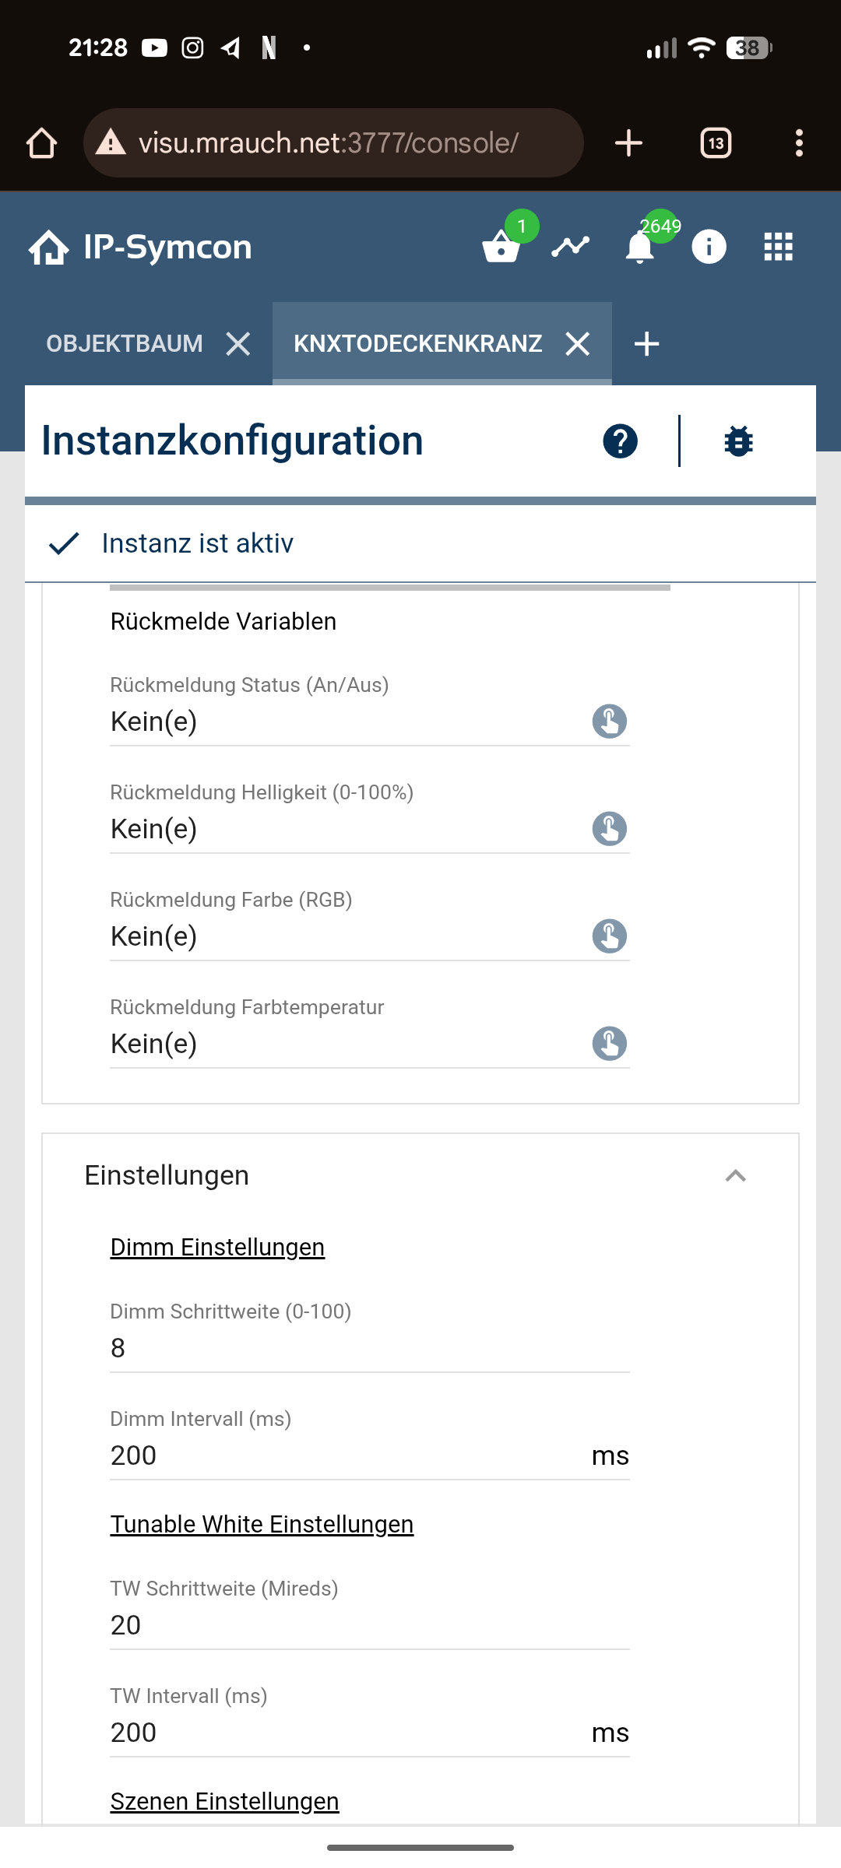Select variable for Rückmeldung Helligkeit (0-100%)
Image resolution: width=841 pixels, height=1868 pixels.
tap(609, 828)
